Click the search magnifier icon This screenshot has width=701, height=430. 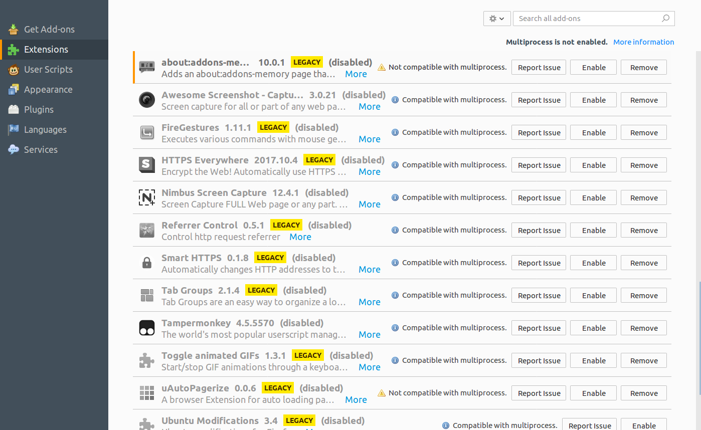(665, 19)
